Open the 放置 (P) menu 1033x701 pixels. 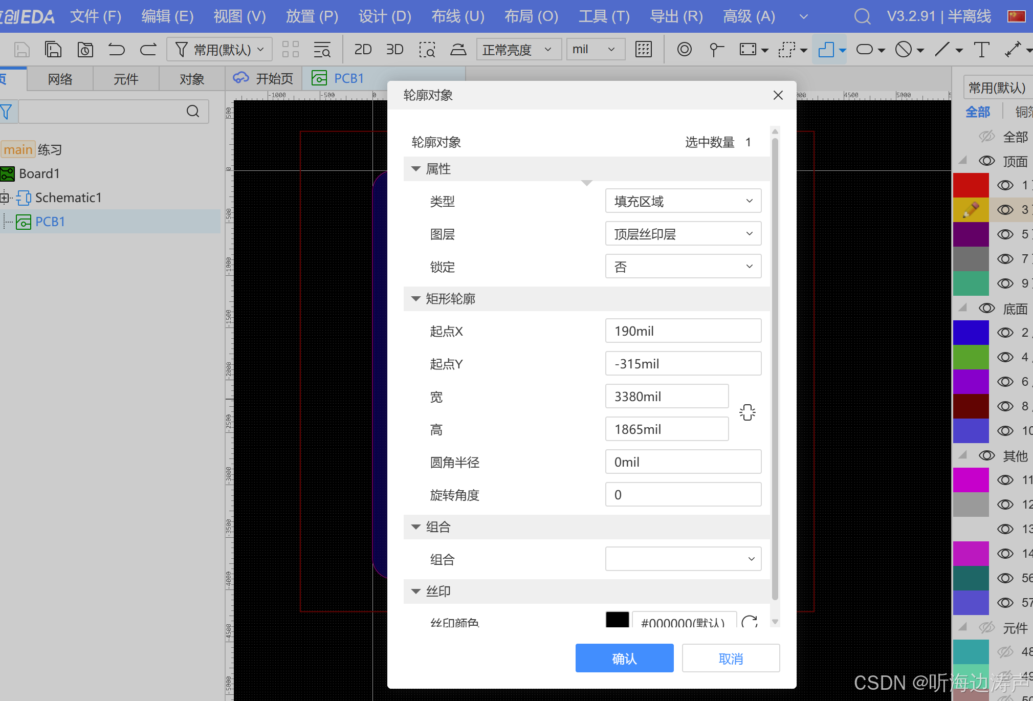[312, 16]
